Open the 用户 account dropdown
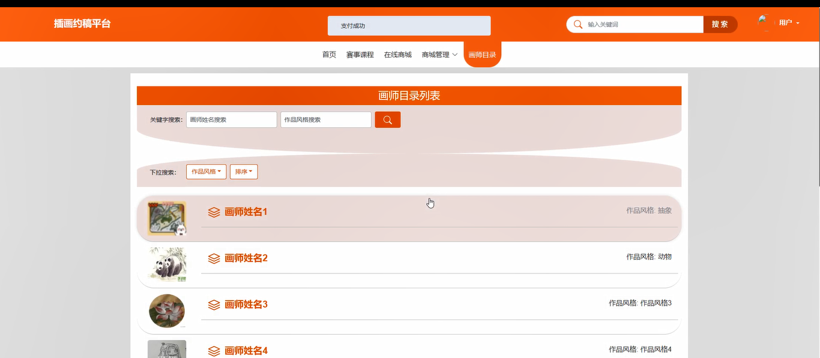Viewport: 820px width, 358px height. pyautogui.click(x=789, y=23)
